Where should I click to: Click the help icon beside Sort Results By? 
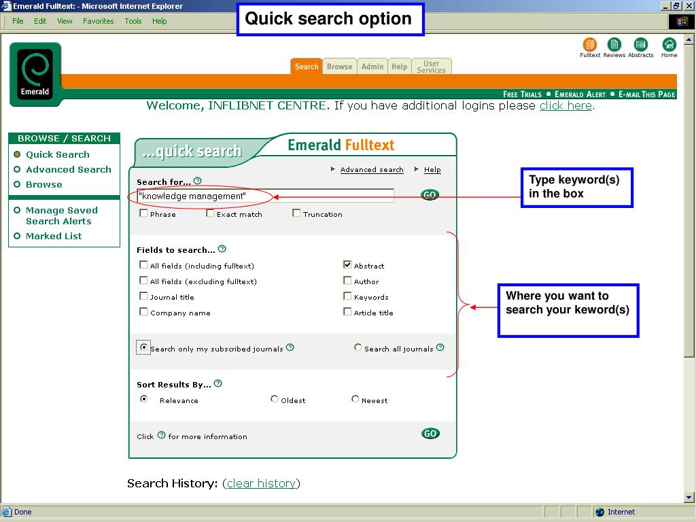[x=217, y=383]
